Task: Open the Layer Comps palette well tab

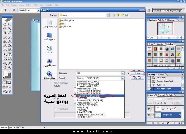Action: (x=176, y=11)
